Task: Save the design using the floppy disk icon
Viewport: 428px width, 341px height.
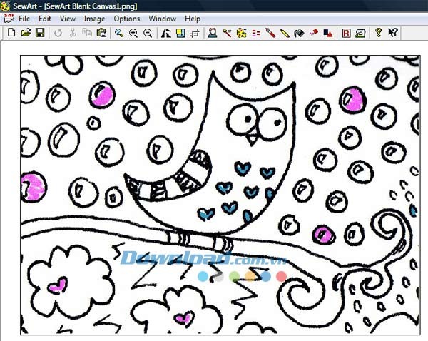Action: (40, 33)
